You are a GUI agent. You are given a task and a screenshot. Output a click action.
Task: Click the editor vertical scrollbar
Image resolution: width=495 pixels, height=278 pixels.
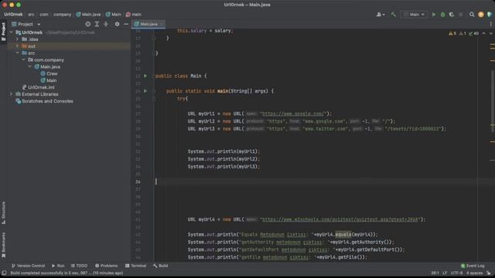[493, 101]
